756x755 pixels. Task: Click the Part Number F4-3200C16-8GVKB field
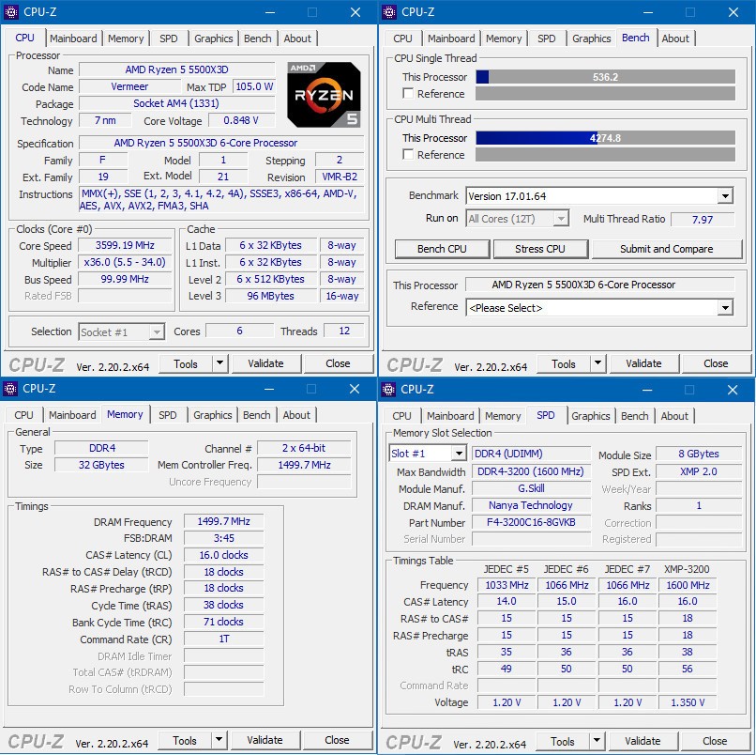(531, 522)
